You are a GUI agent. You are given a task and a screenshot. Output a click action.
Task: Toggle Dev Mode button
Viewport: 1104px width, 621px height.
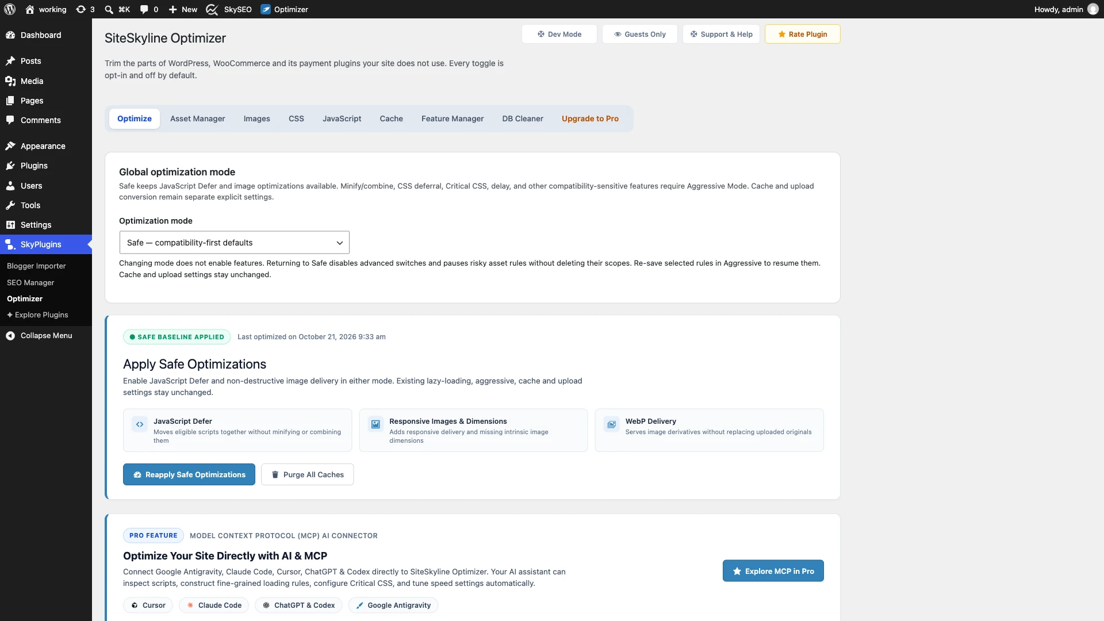coord(559,34)
